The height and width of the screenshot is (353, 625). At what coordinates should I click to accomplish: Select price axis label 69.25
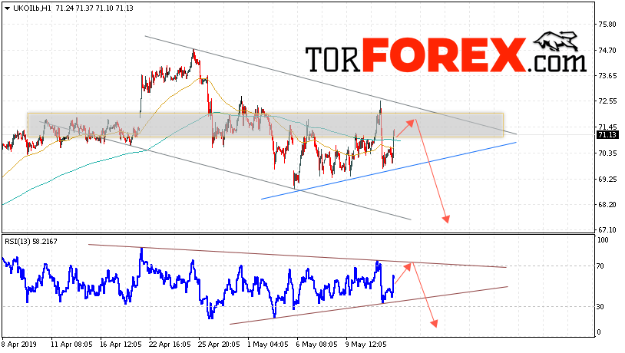tap(607, 180)
